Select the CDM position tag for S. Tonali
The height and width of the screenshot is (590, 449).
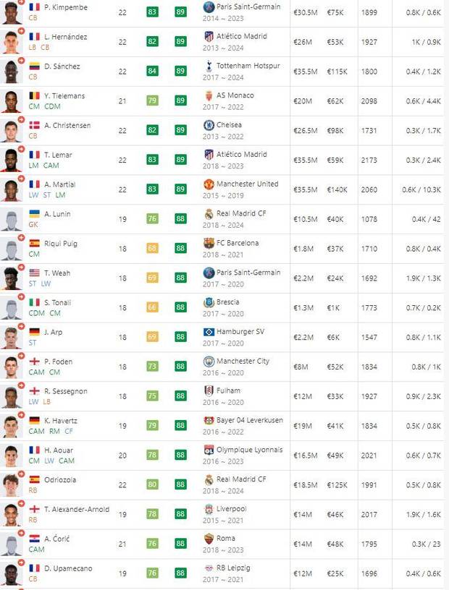(36, 313)
